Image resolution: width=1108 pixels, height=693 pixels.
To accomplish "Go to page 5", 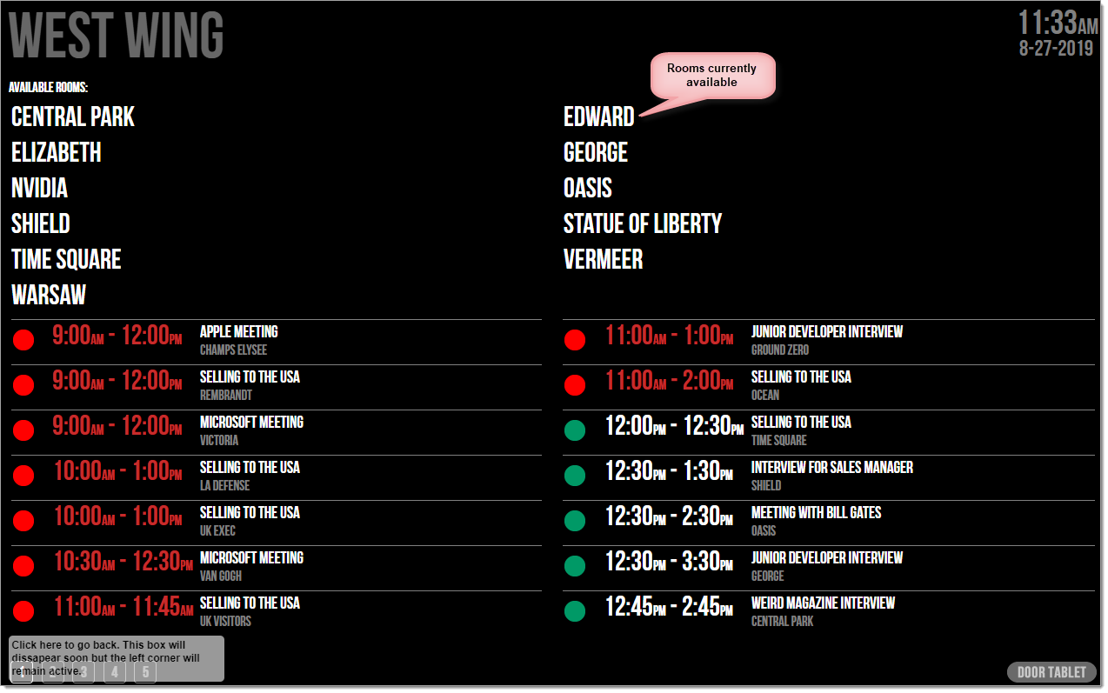I will point(145,672).
